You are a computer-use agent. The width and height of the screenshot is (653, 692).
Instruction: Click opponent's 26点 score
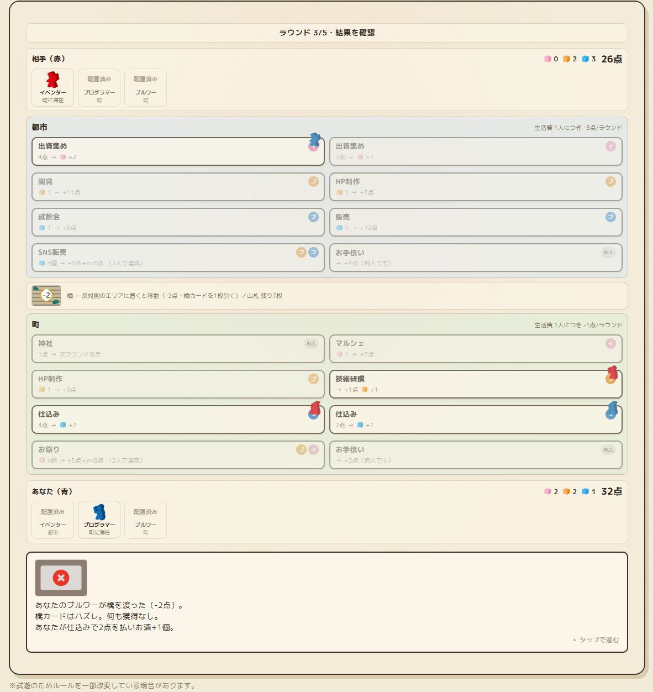(x=612, y=59)
